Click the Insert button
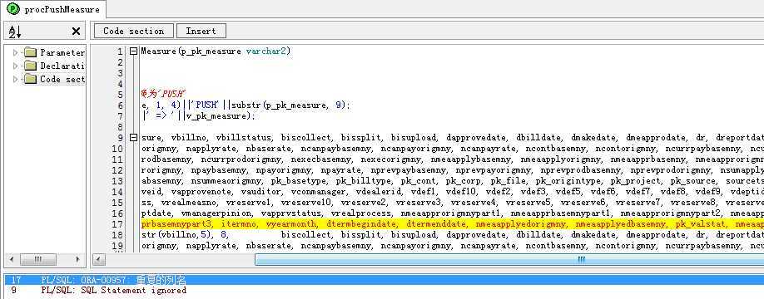The image size is (764, 299). (201, 31)
